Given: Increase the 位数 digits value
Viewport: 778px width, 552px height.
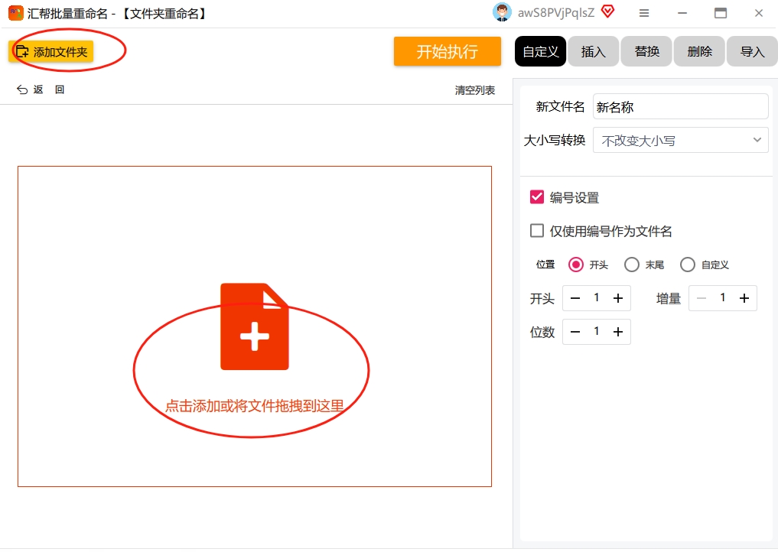Looking at the screenshot, I should pos(618,332).
